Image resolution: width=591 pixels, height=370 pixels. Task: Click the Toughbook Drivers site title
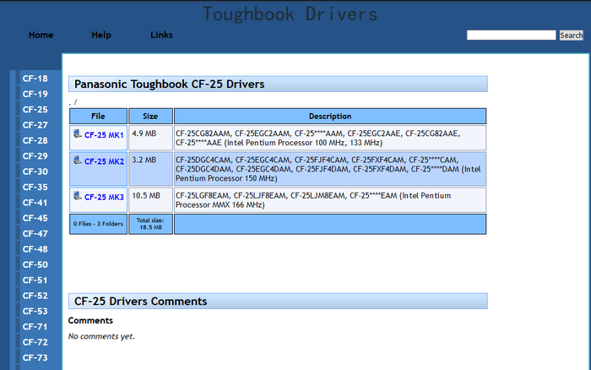click(290, 14)
